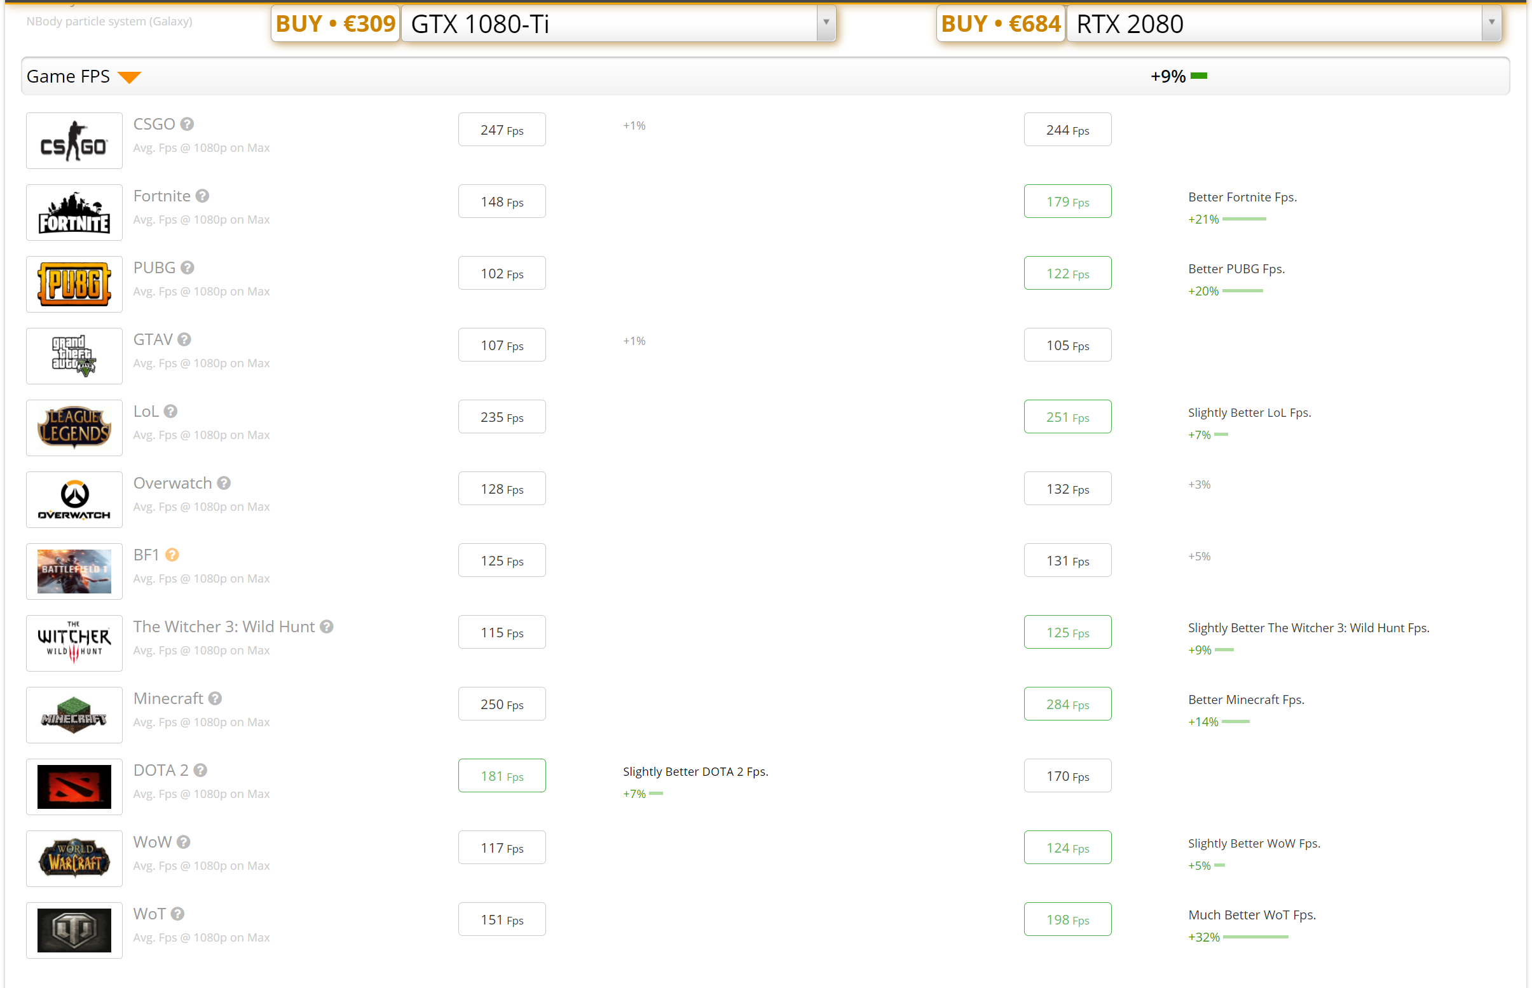Image resolution: width=1532 pixels, height=988 pixels.
Task: Expand the RTX 2080 selector dropdown
Action: coord(1491,23)
